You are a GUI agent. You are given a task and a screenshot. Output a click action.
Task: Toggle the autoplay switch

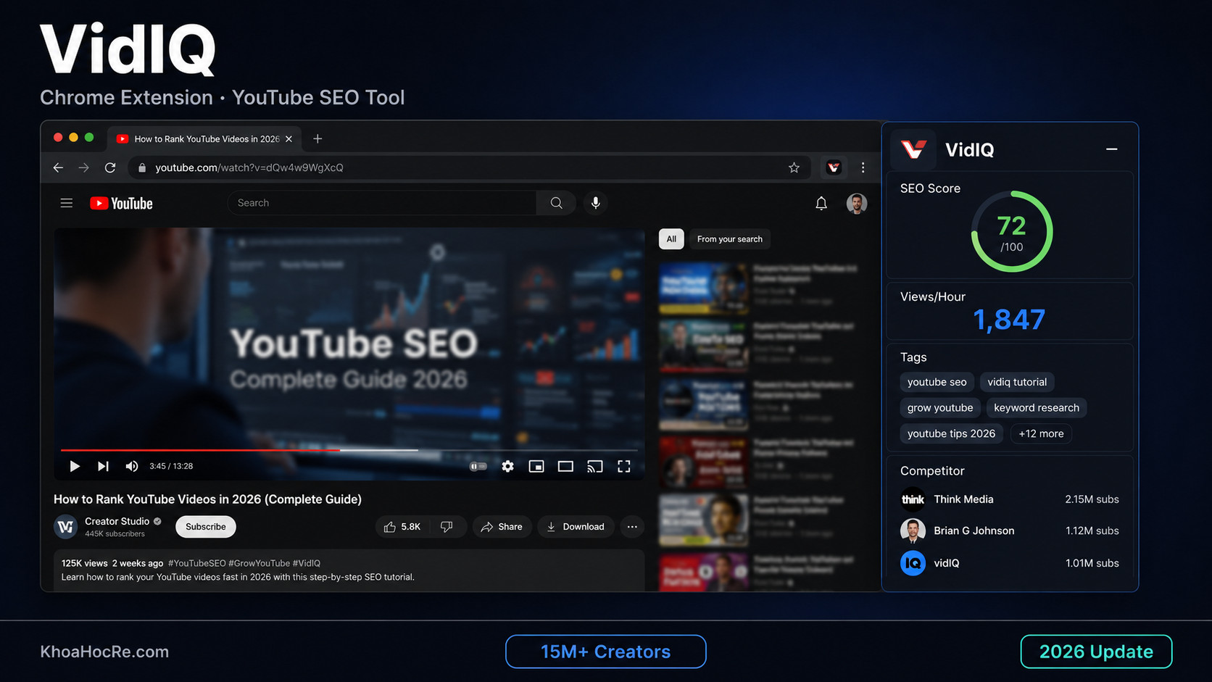click(x=478, y=466)
